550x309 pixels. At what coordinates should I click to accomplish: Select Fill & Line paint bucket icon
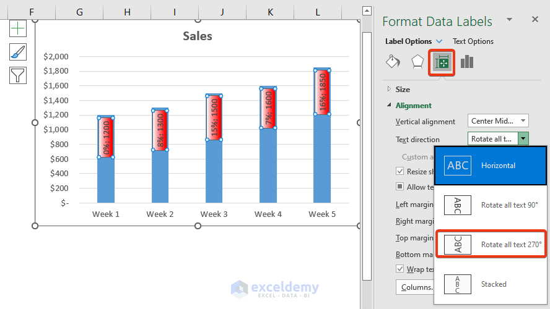[x=393, y=62]
